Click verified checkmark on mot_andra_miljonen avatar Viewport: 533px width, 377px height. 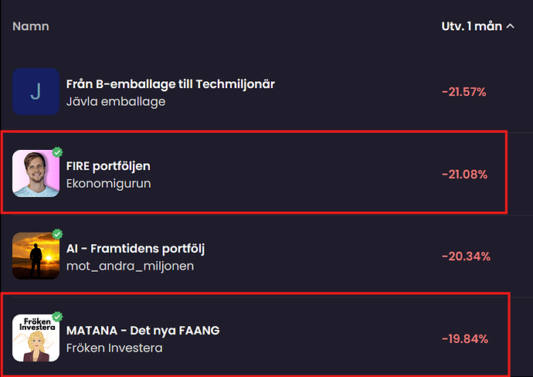pyautogui.click(x=57, y=234)
